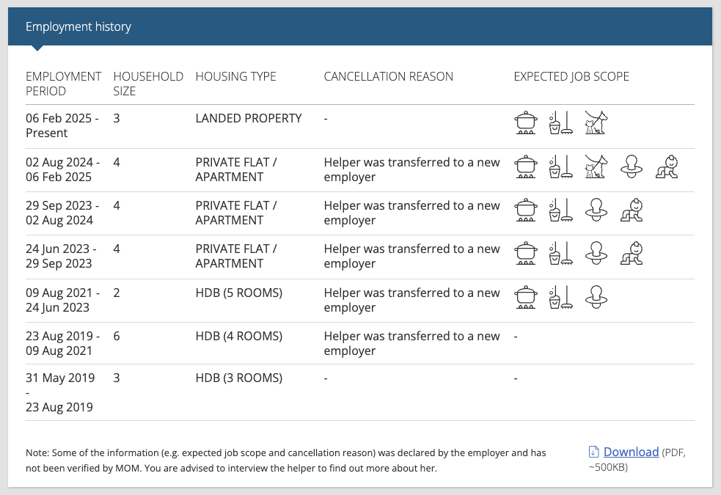Click pacifier icon in 29 Sep 2023 row
This screenshot has height=495, width=721.
tap(596, 210)
